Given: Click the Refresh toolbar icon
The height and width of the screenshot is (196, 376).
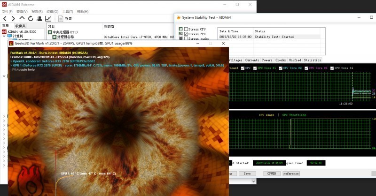Looking at the screenshot, I should 31,19.
